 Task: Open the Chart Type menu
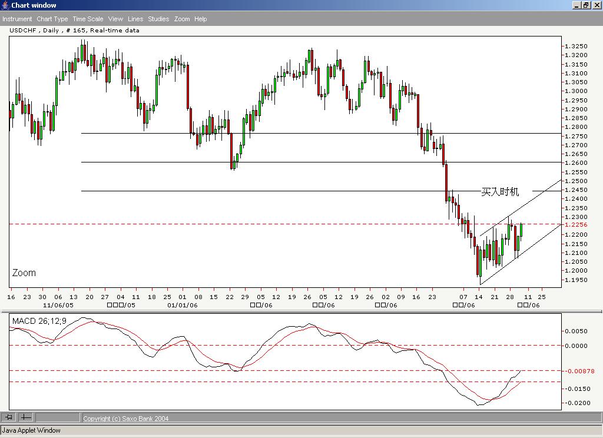click(x=52, y=19)
